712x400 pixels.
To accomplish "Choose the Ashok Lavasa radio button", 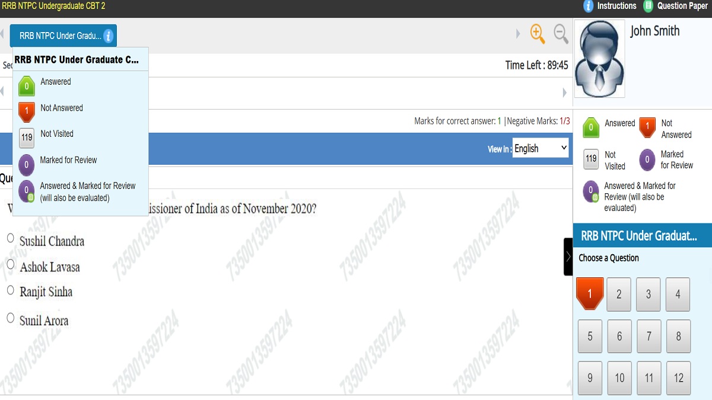I will (x=11, y=264).
